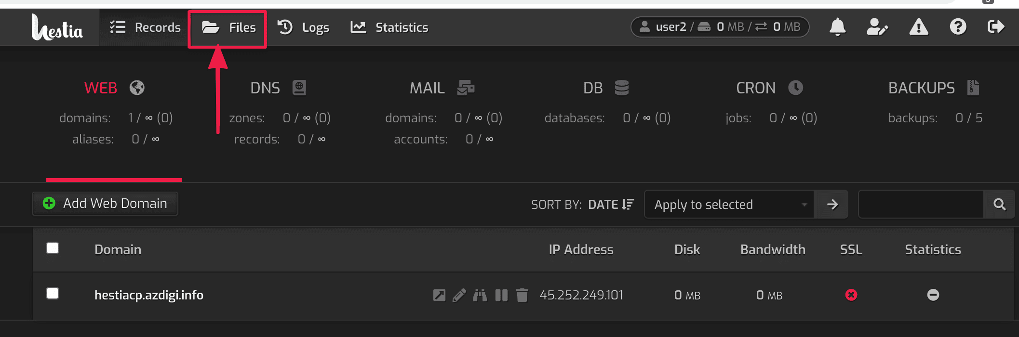This screenshot has height=337, width=1019.
Task: Check the hestiacp.azdigi.info row checkbox
Action: [53, 293]
